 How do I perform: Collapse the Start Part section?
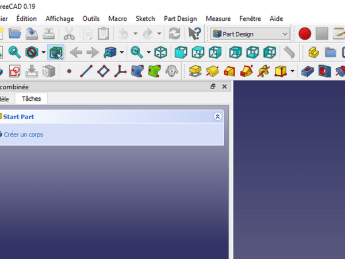point(217,116)
